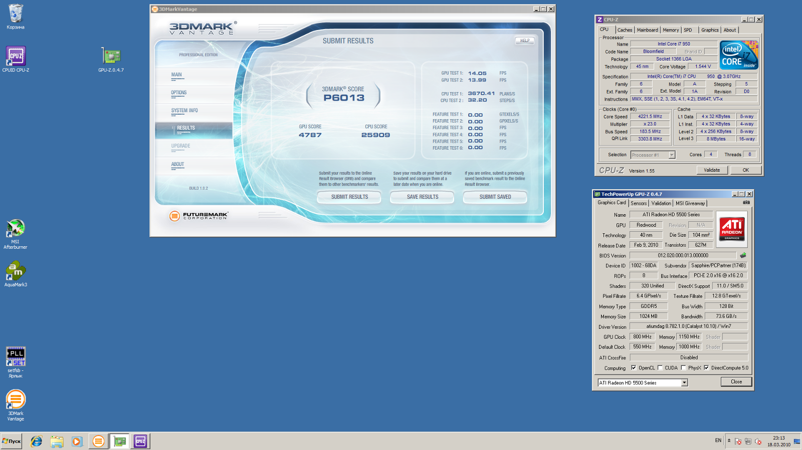The height and width of the screenshot is (450, 802).
Task: Click the Specification field in CPU-Z
Action: (x=694, y=77)
